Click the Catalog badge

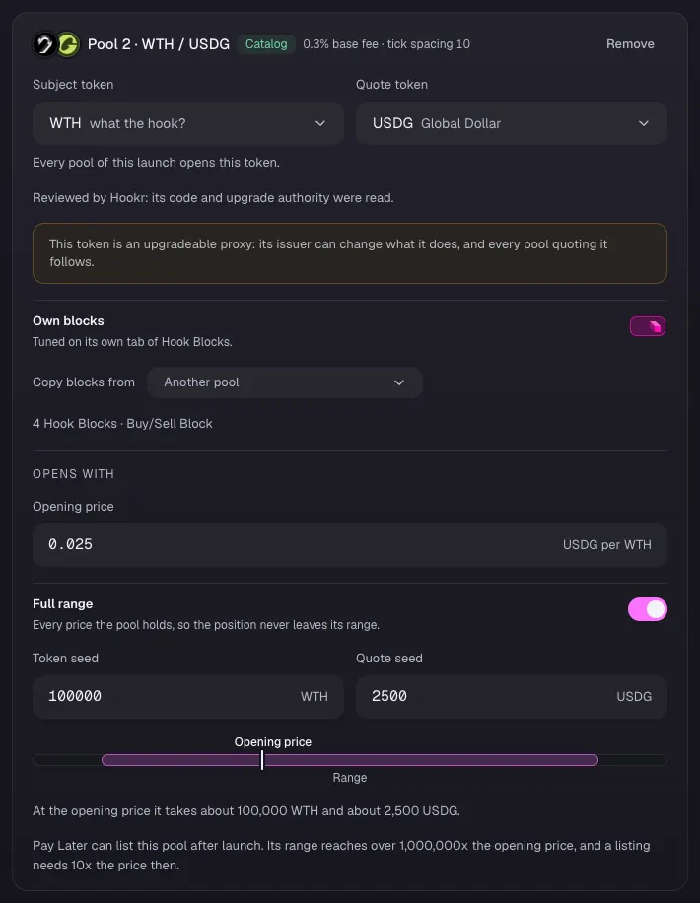coord(266,44)
